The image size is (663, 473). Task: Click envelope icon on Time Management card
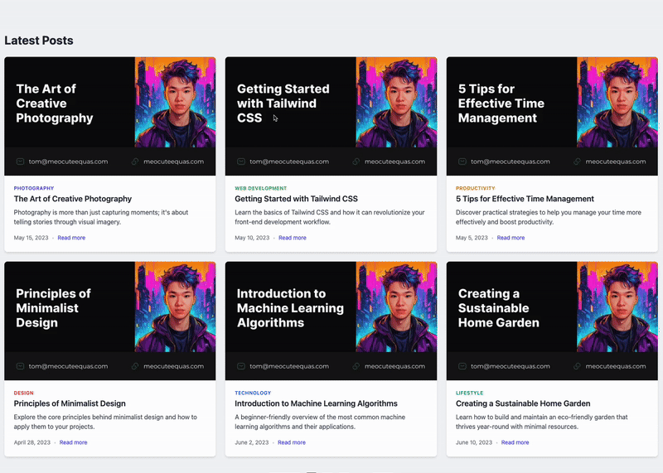click(x=462, y=162)
